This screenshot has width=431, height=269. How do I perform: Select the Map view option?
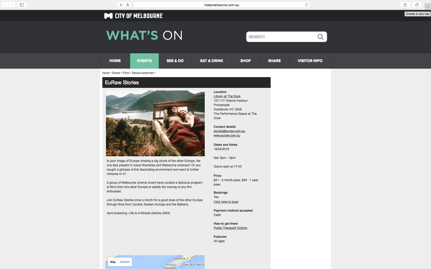113,262
